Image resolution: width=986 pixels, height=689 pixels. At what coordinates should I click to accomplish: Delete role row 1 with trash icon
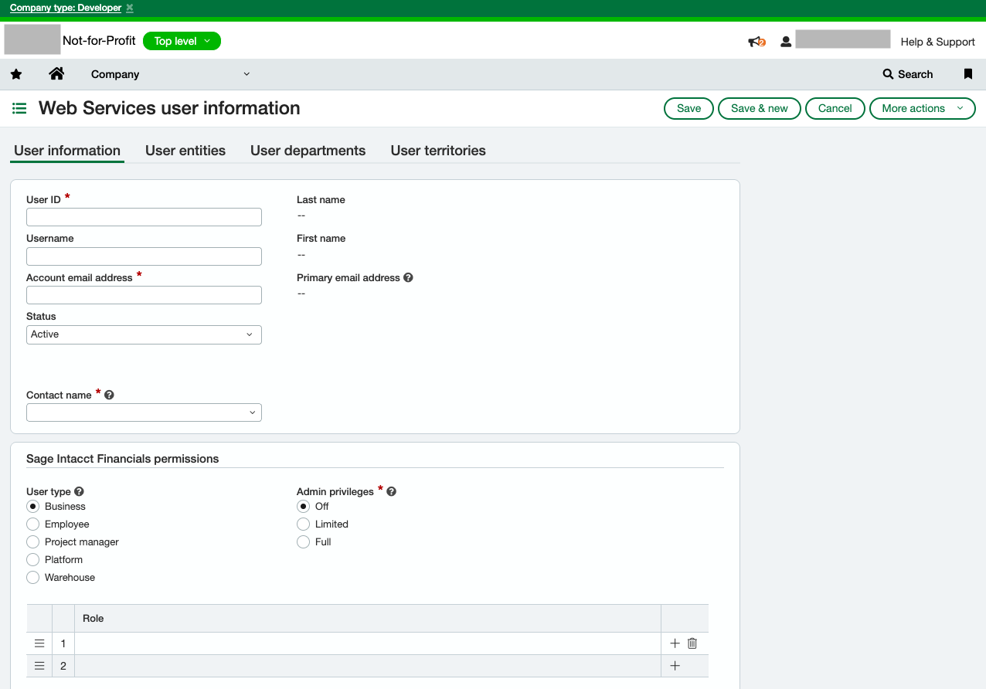[692, 643]
